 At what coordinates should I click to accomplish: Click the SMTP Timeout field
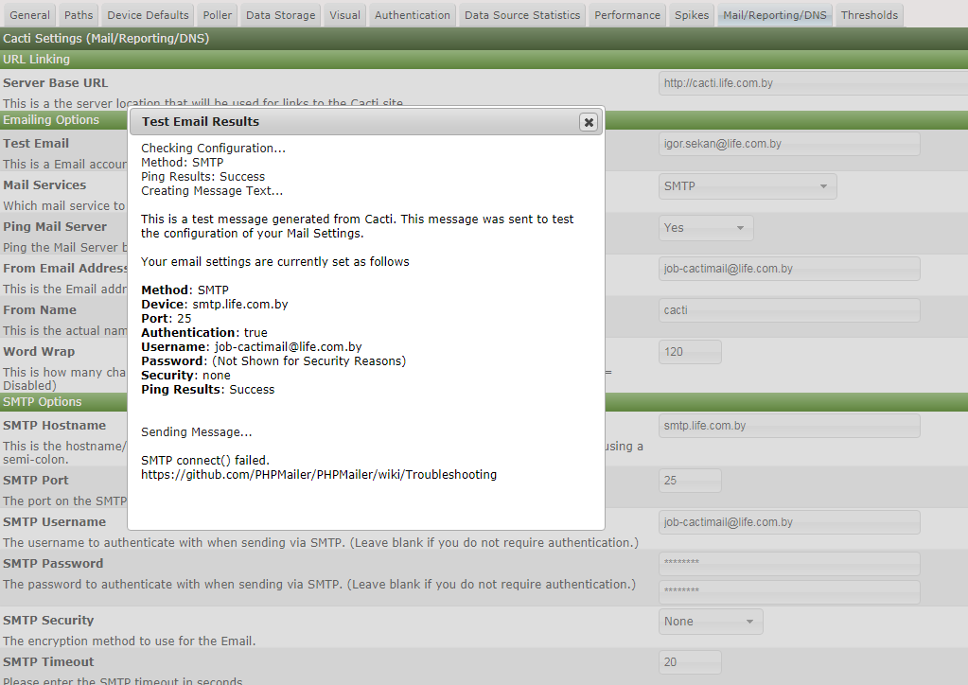690,662
